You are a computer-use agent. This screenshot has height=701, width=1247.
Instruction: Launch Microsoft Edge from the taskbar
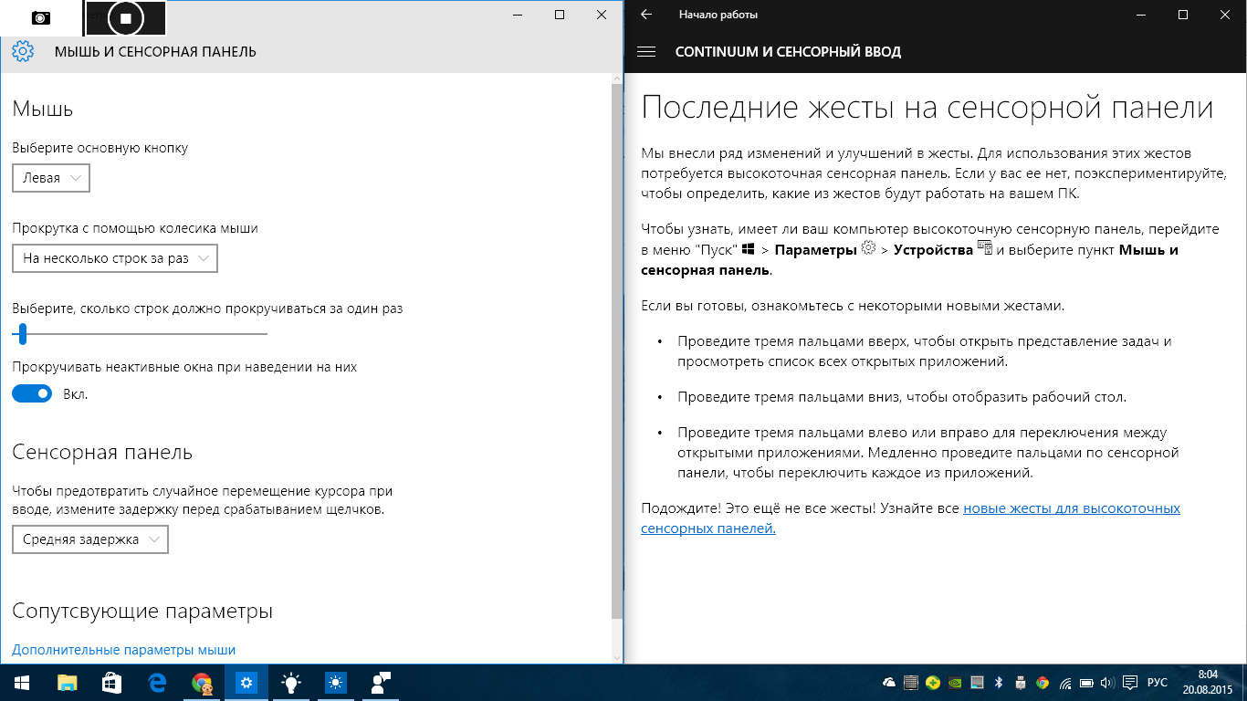(157, 682)
